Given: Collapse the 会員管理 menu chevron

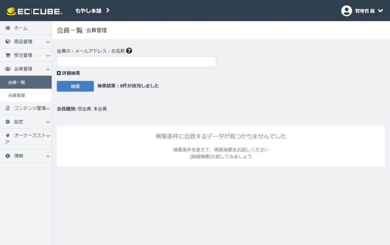Looking at the screenshot, I should (x=48, y=69).
